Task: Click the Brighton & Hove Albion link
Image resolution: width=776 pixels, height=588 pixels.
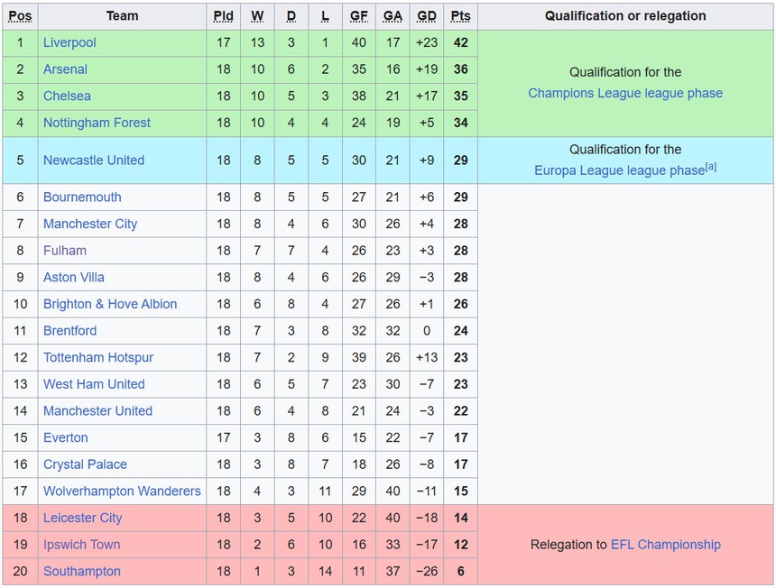Action: 110,304
